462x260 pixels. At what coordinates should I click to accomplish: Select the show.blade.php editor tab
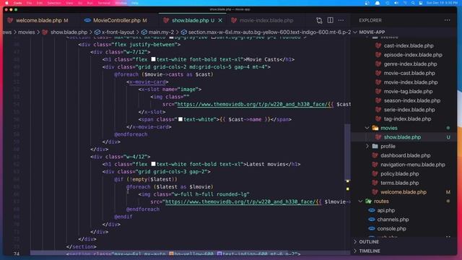[190, 20]
